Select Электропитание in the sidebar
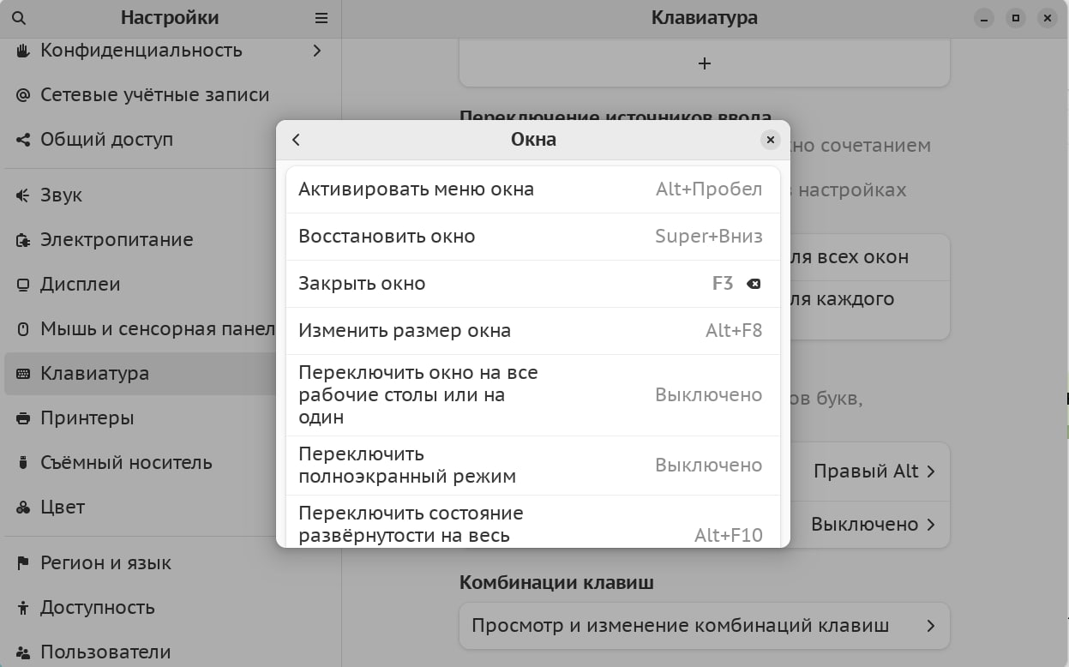Screen dimensions: 1069x667 tap(117, 240)
